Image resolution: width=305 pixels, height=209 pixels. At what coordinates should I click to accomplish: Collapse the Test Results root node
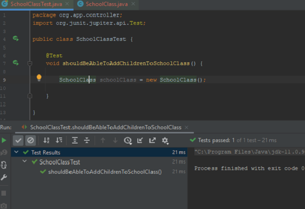(17, 152)
